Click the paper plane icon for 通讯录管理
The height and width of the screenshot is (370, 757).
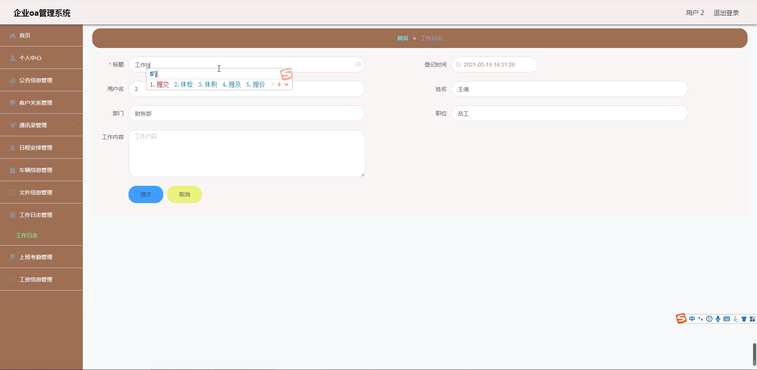point(13,126)
